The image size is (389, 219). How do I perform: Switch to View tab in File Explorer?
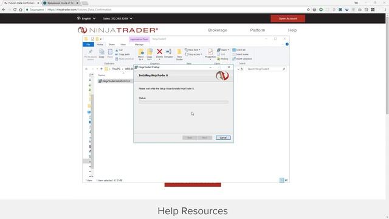[123, 44]
